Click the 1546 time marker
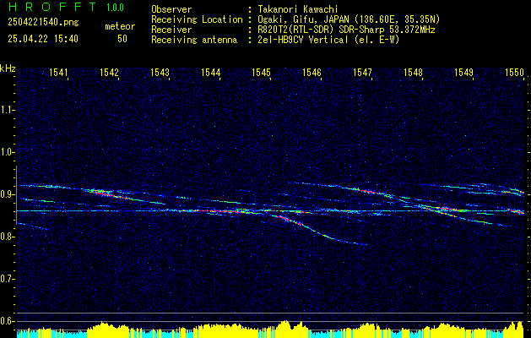531x338 pixels. pos(312,72)
